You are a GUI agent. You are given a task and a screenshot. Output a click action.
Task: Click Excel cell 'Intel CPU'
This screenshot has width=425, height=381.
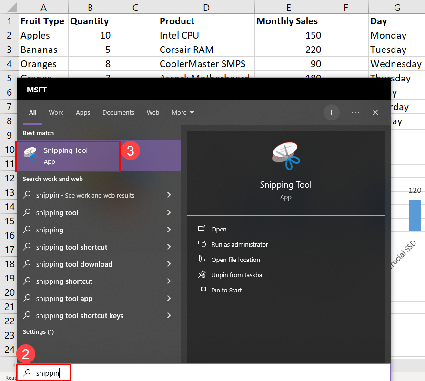tap(206, 35)
